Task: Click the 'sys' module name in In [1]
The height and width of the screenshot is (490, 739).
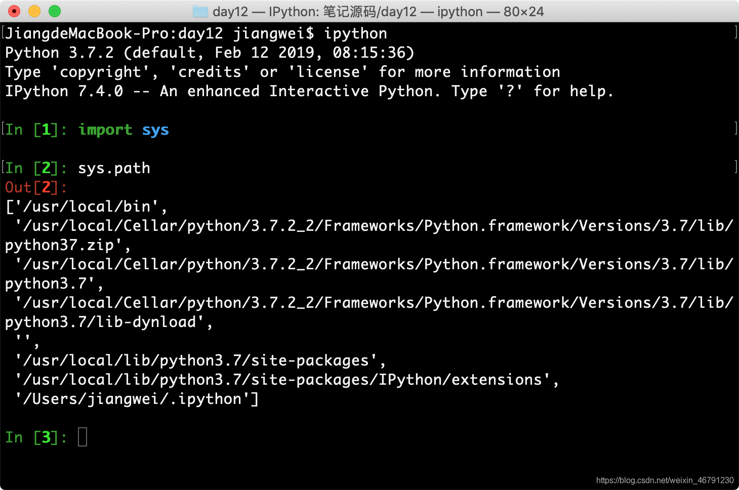Action: click(x=155, y=130)
